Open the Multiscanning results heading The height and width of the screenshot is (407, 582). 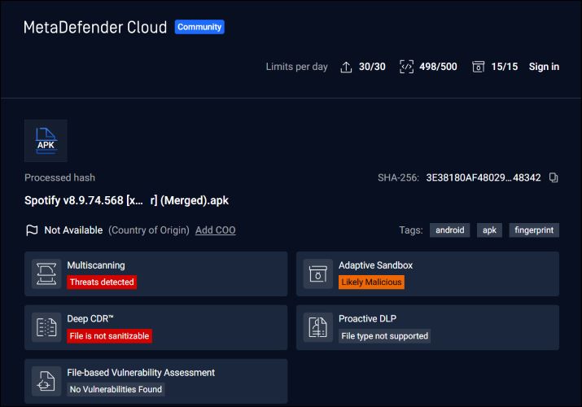tap(96, 265)
